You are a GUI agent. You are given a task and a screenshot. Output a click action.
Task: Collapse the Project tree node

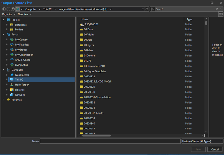pos(3,20)
